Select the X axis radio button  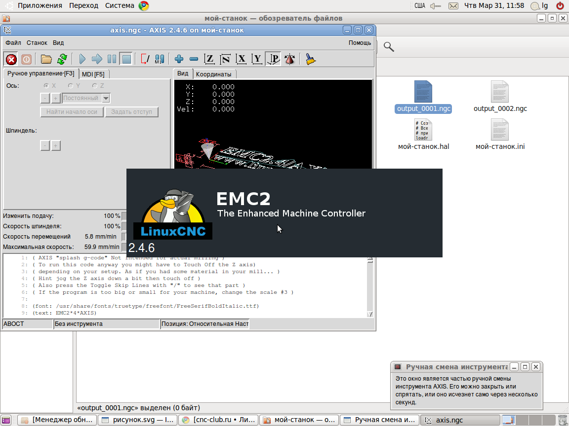[x=46, y=86]
